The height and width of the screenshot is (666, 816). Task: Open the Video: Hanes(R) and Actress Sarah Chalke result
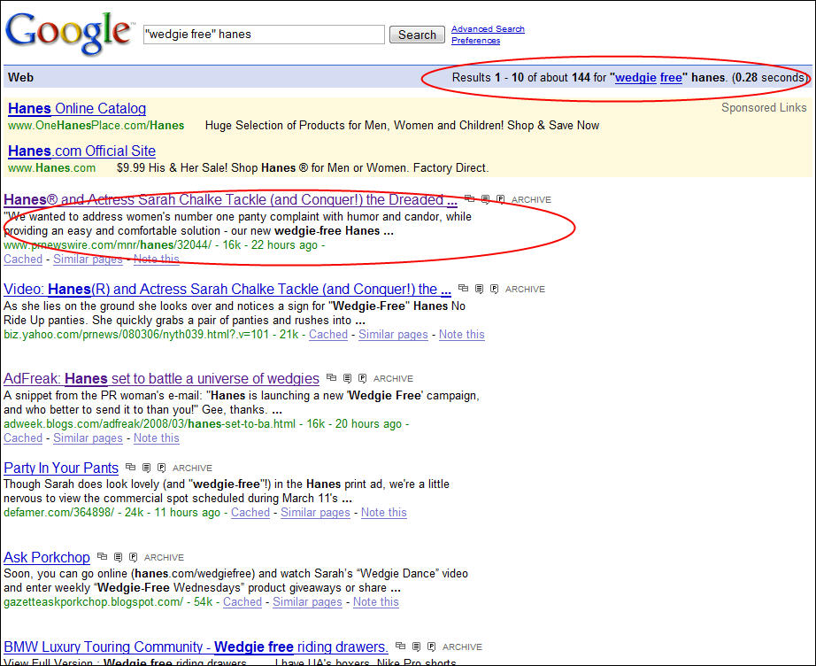tap(227, 289)
